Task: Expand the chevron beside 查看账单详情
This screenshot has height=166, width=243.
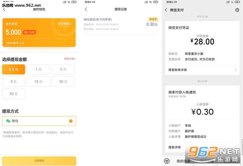Action: click(235, 70)
